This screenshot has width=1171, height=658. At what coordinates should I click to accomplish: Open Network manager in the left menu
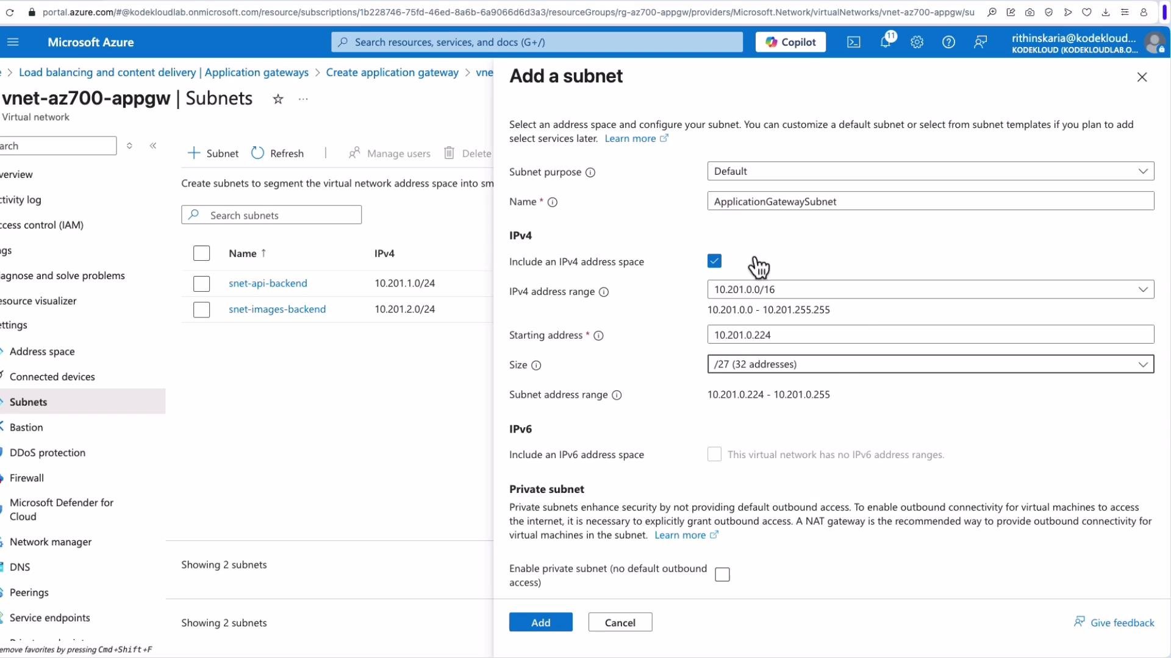tap(51, 542)
